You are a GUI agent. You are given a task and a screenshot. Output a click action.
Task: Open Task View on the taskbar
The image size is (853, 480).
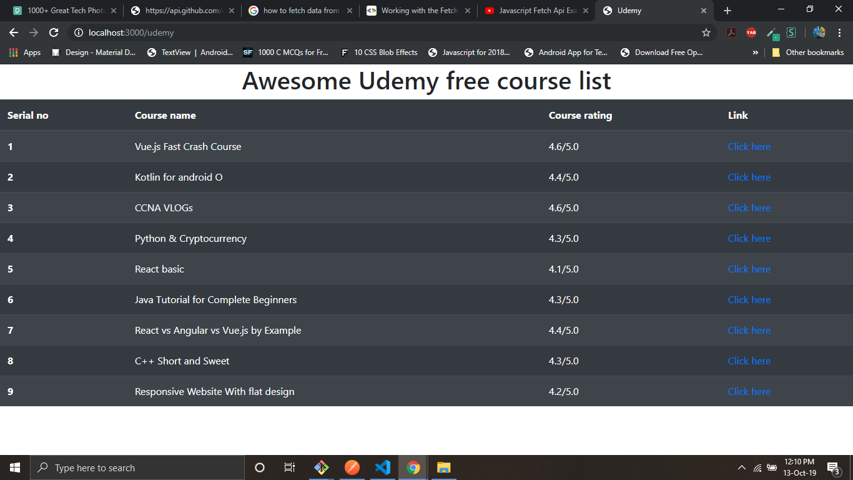click(290, 467)
